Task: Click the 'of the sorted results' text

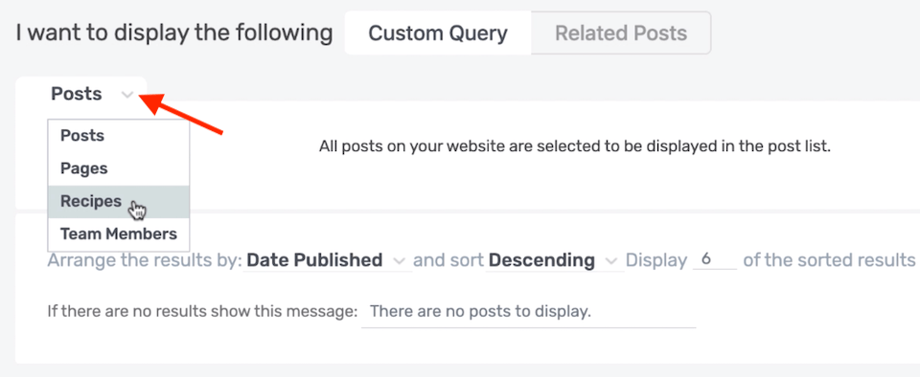Action: (829, 260)
